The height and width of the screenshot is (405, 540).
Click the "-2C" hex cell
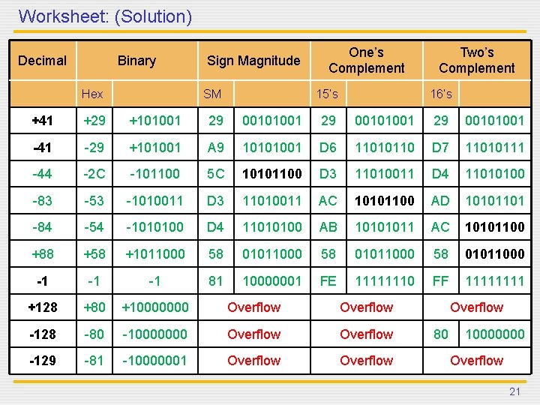click(94, 173)
